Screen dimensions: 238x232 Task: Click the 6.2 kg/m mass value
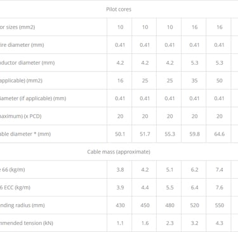coord(194,170)
